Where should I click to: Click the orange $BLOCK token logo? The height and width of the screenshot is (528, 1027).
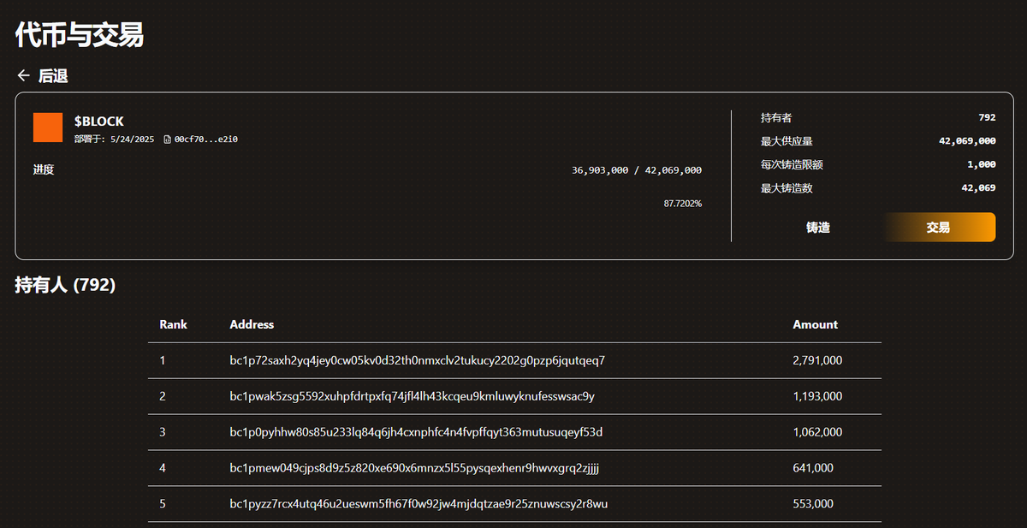coord(48,128)
